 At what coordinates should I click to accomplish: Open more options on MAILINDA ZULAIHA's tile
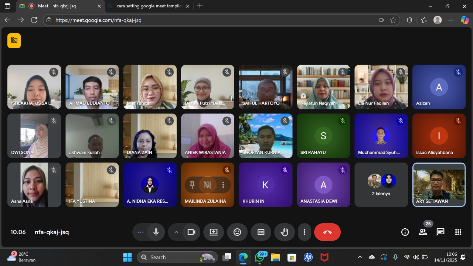coord(223,185)
